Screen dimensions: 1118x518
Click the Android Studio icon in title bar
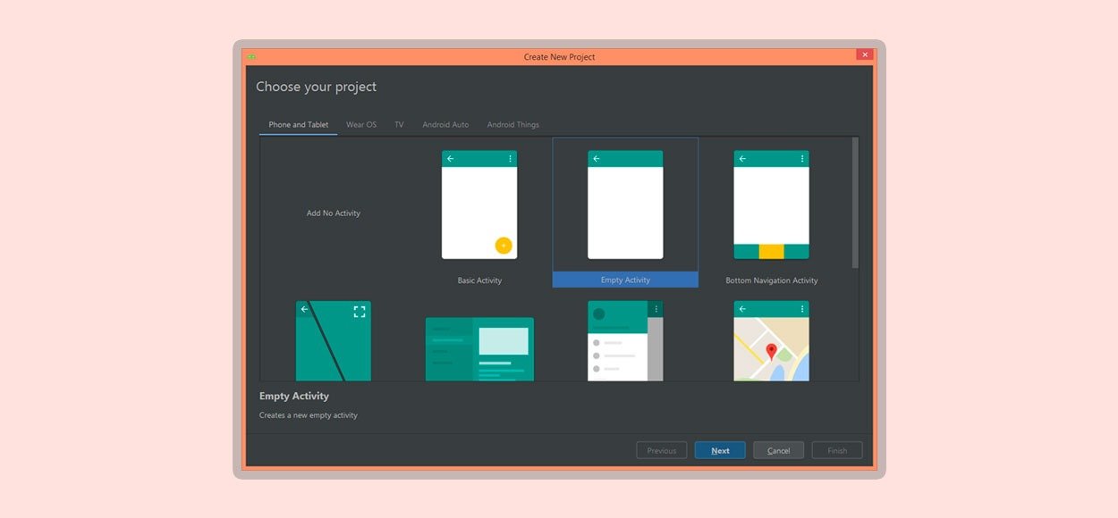(x=252, y=57)
